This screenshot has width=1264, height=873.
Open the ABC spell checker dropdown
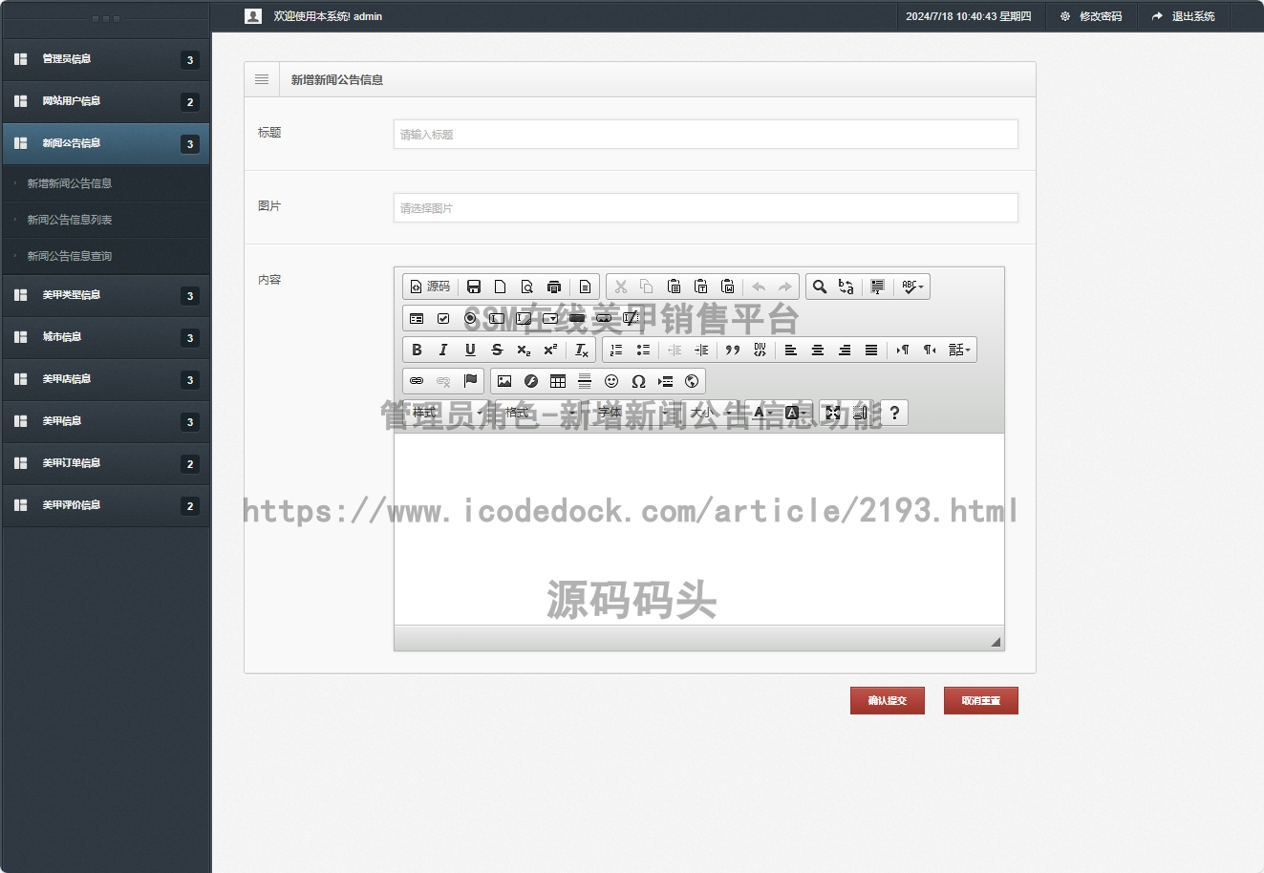pos(912,287)
